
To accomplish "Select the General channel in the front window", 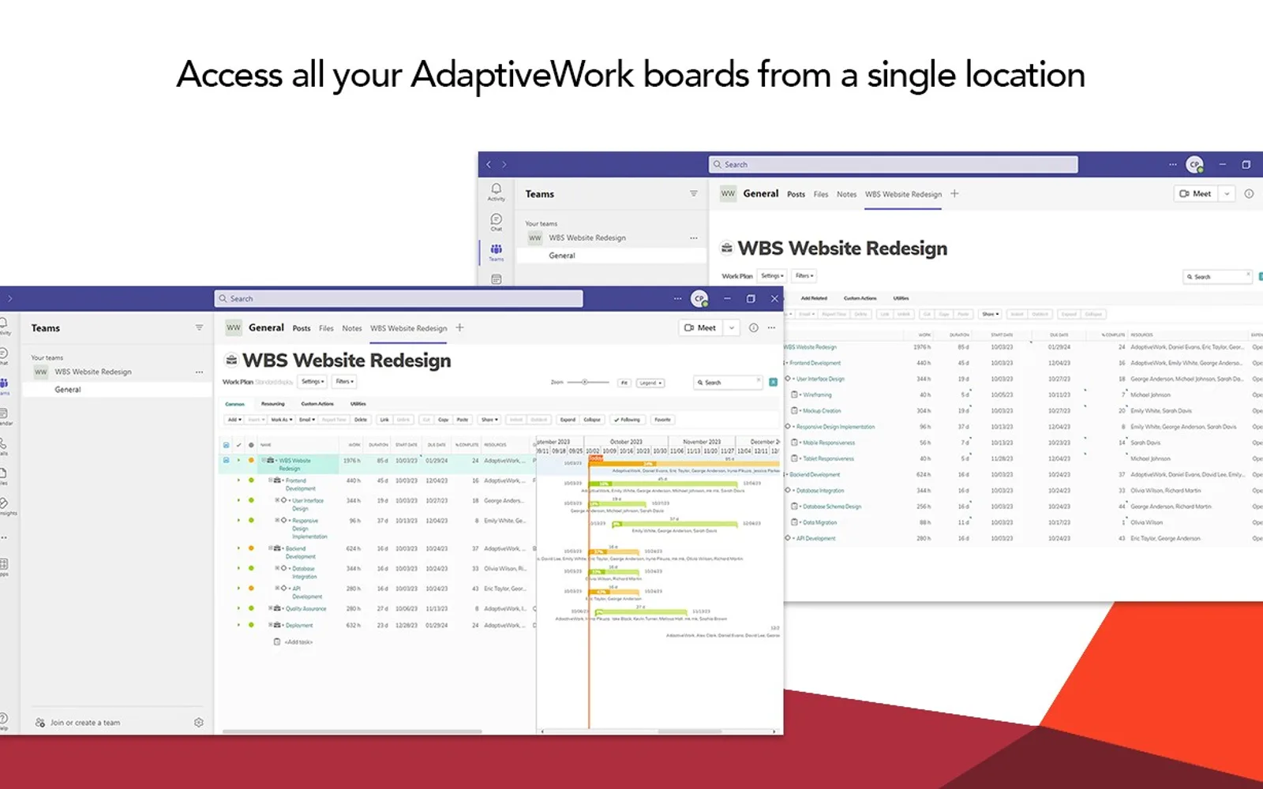I will 116,390.
